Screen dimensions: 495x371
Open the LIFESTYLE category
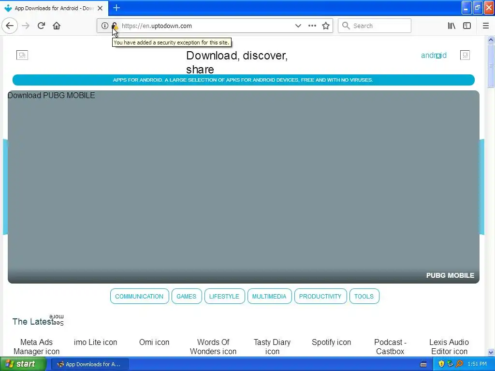coord(224,296)
